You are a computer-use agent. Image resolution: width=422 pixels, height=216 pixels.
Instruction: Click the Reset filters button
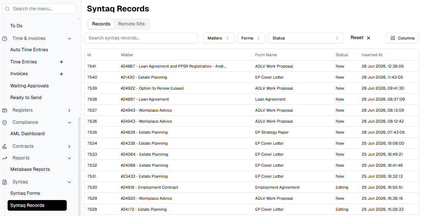point(361,38)
